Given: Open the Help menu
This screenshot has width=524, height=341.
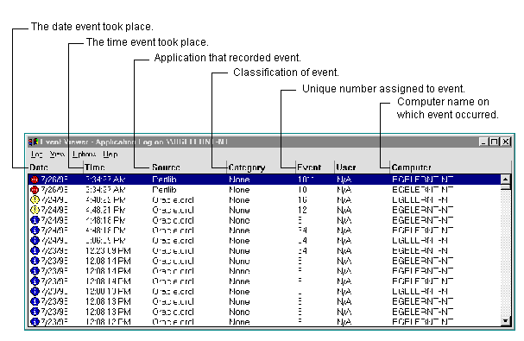Looking at the screenshot, I should (110, 155).
